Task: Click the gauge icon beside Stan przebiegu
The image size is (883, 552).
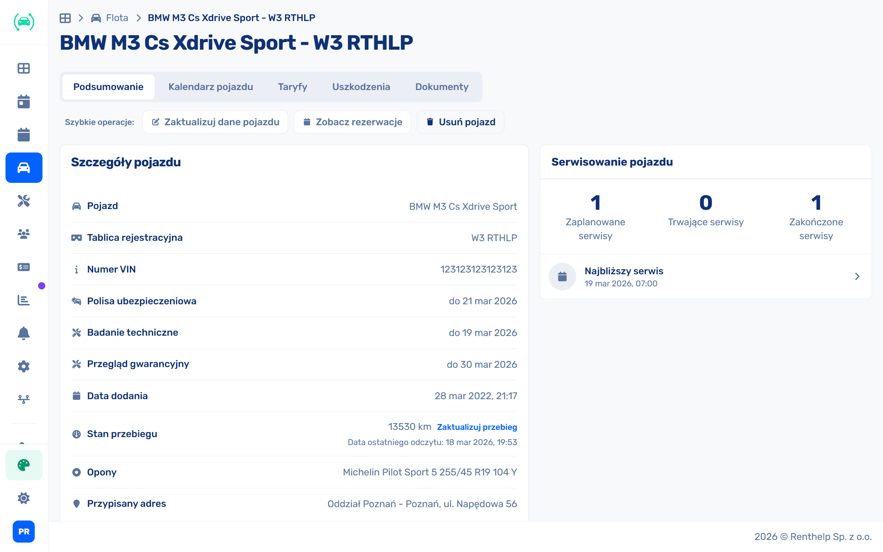Action: click(76, 434)
